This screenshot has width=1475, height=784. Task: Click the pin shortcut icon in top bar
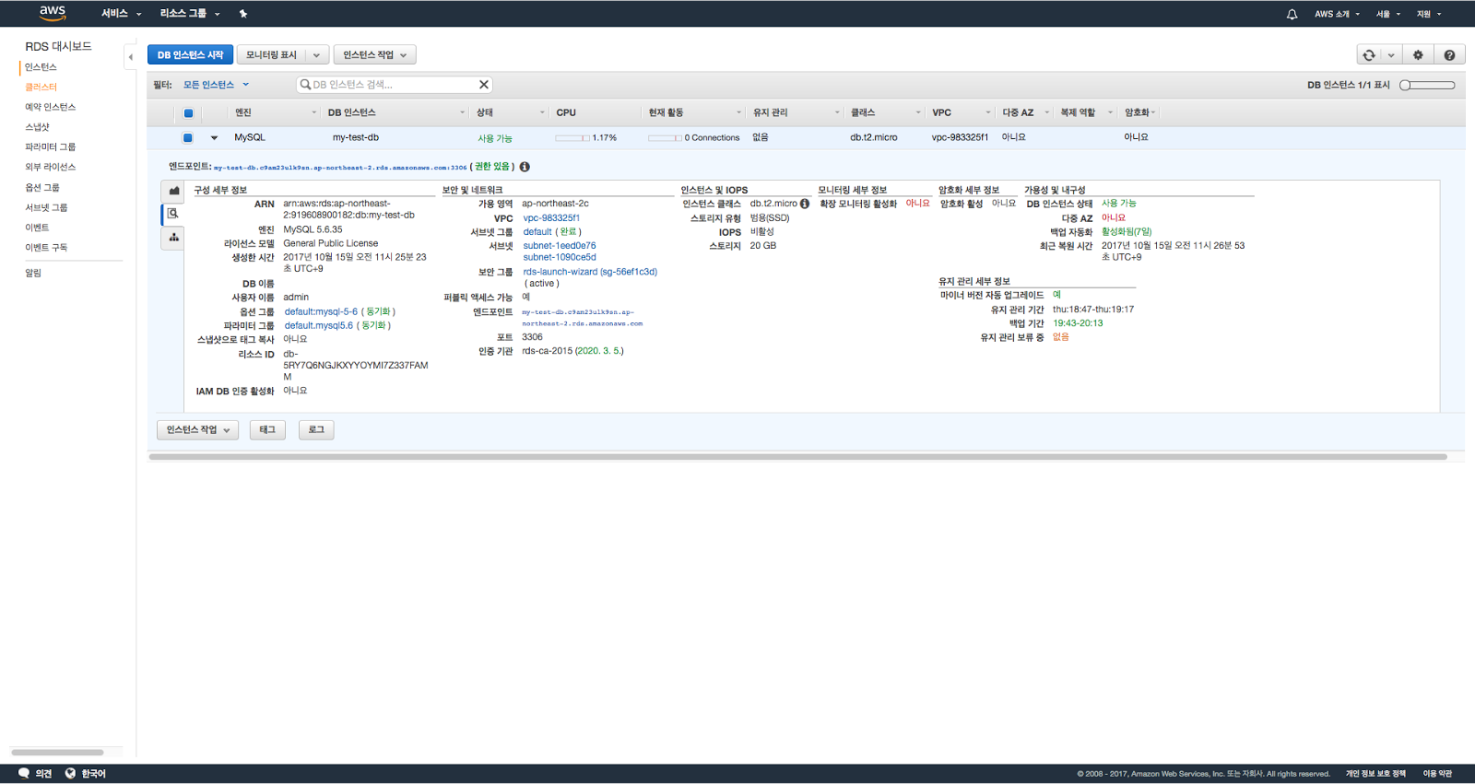(243, 14)
